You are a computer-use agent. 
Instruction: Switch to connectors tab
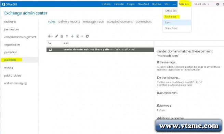coord(144,22)
